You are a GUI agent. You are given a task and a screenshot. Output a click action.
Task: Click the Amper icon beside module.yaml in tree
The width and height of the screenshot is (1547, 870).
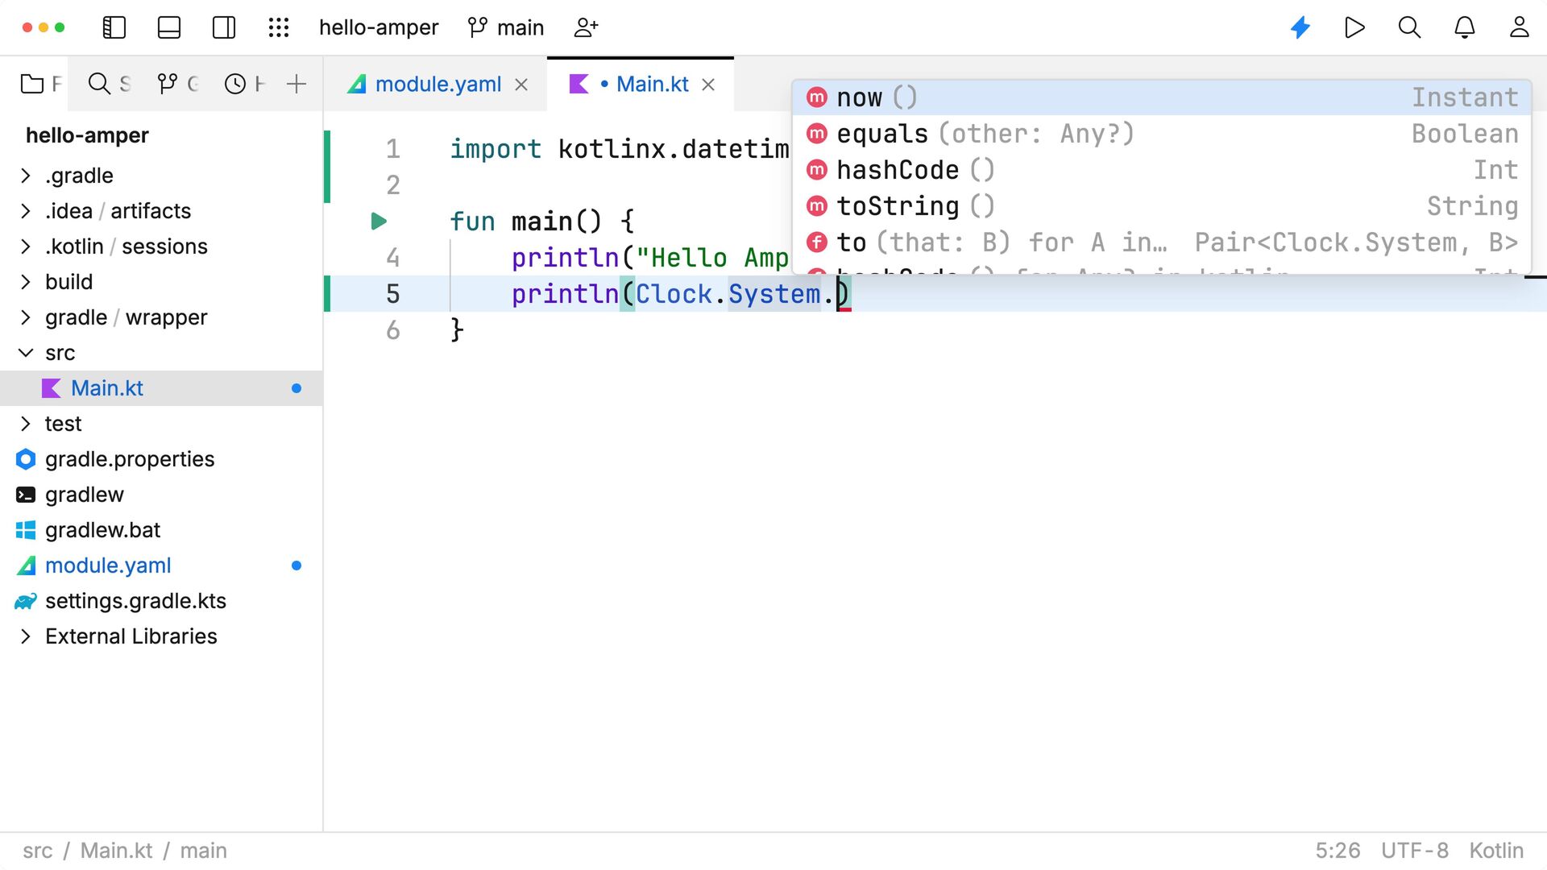pos(26,565)
